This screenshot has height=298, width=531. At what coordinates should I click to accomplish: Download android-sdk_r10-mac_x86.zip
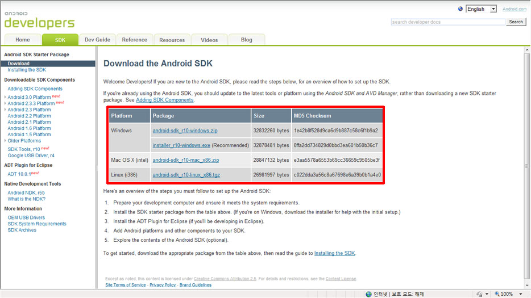185,160
